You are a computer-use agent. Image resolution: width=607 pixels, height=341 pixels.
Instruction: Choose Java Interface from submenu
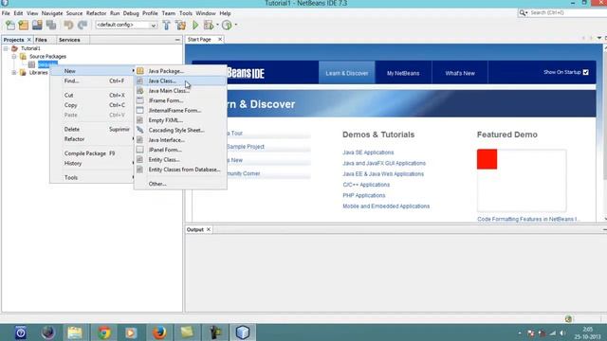[180, 140]
